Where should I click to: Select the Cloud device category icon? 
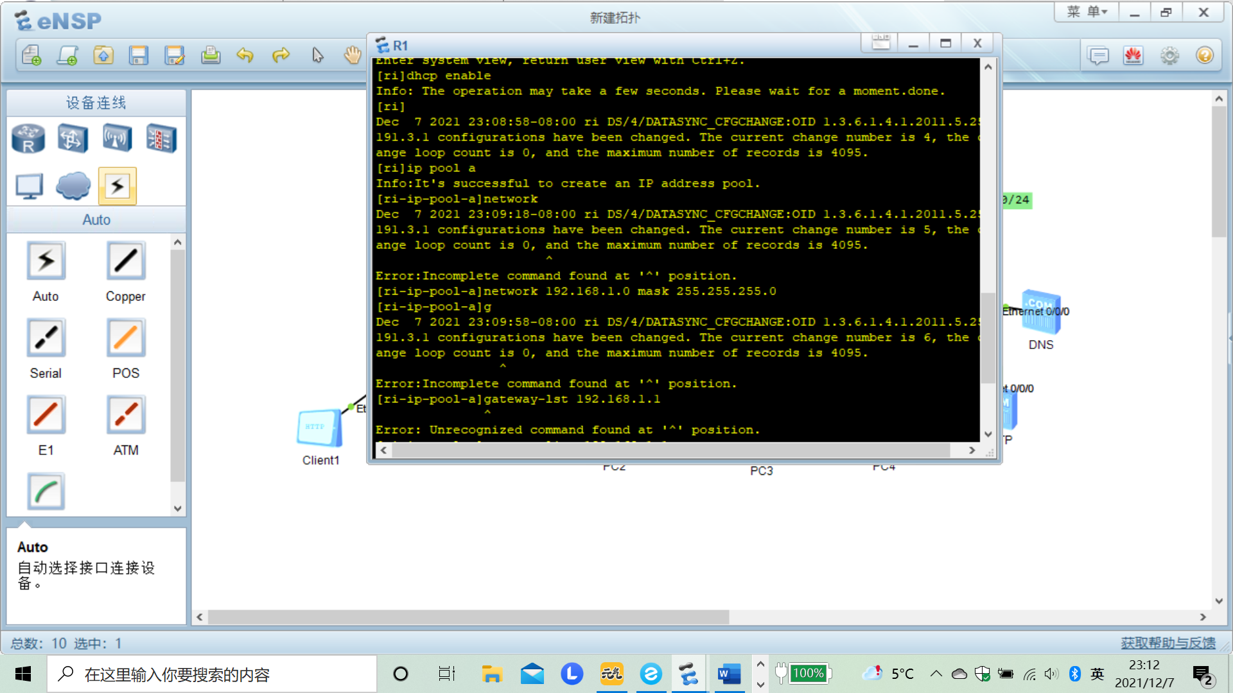click(73, 187)
